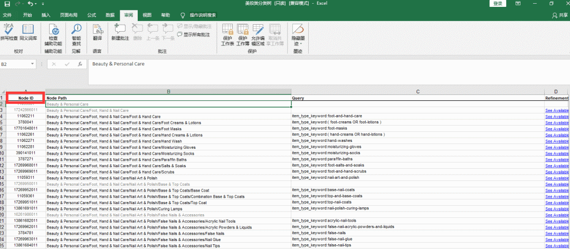Screen dimensions: 570x249
Task: Click See Available link in row 25
Action: click(557, 246)
